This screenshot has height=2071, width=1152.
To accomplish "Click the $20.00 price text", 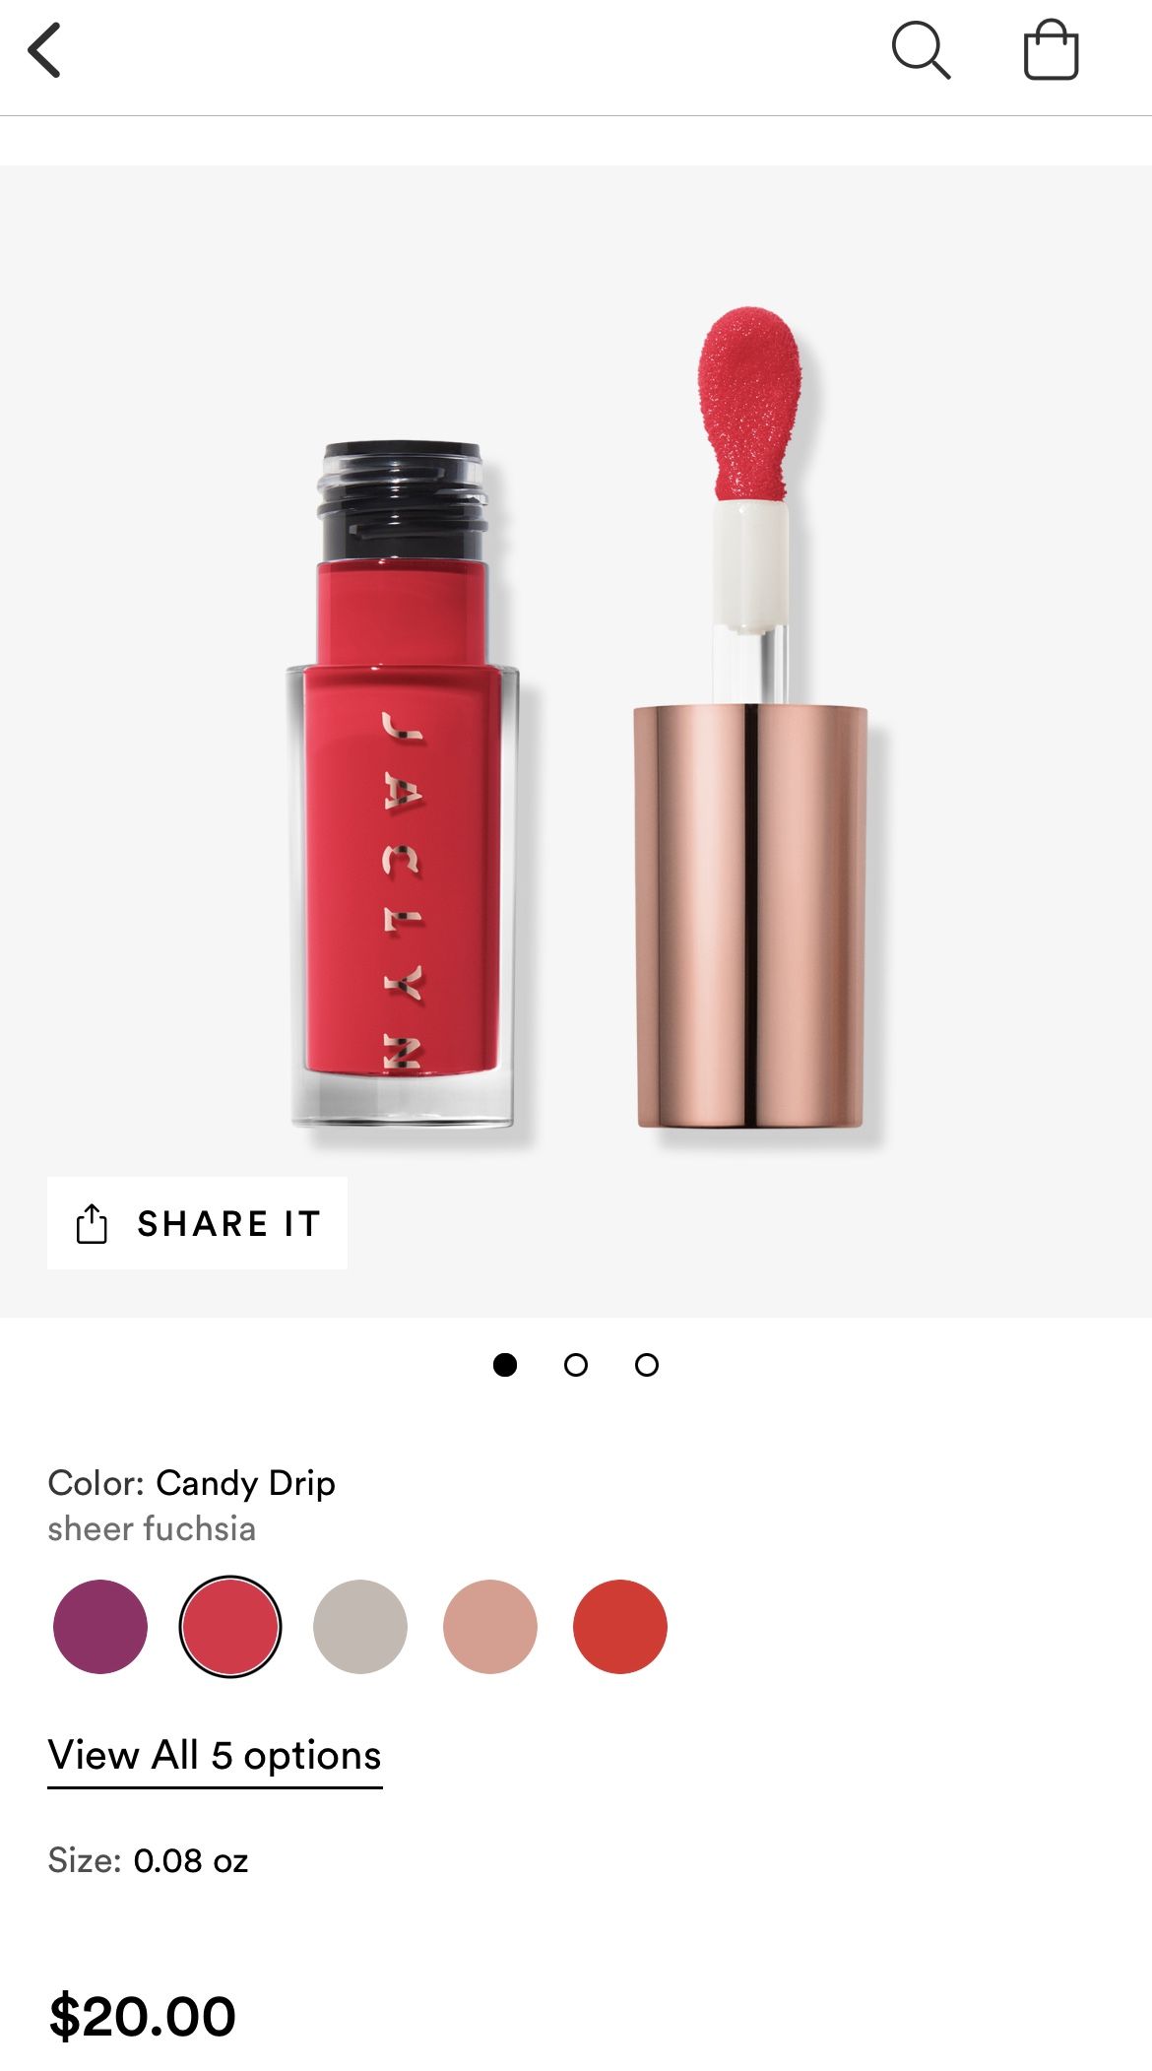I will [143, 2016].
